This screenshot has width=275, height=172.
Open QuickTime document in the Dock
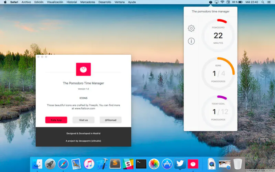[212, 164]
